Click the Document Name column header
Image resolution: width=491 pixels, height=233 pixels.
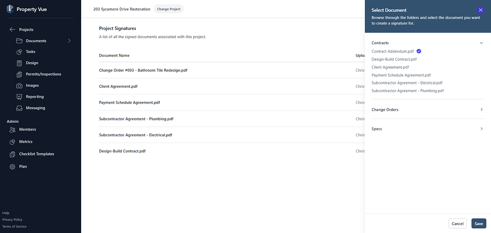click(114, 56)
